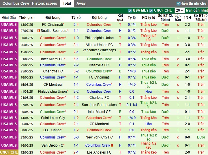208x155 pixels.
Task: Click the Thắng 1/2 kèo in 30/06/25 row
Action: [x=149, y=38]
